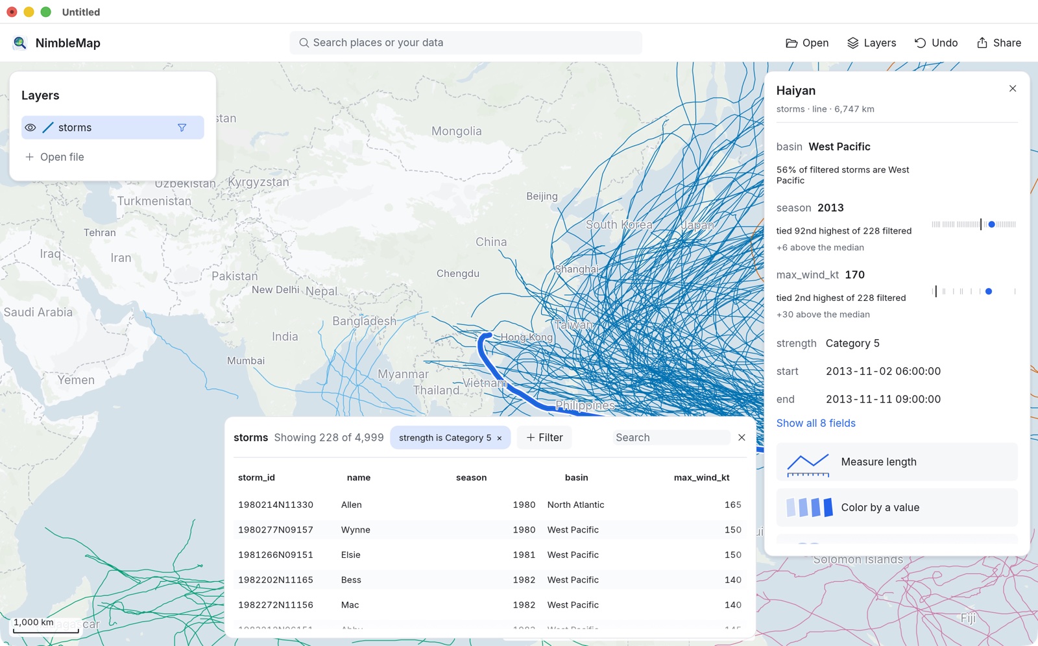This screenshot has height=646, width=1038.
Task: Open Color by a value option
Action: click(x=897, y=507)
